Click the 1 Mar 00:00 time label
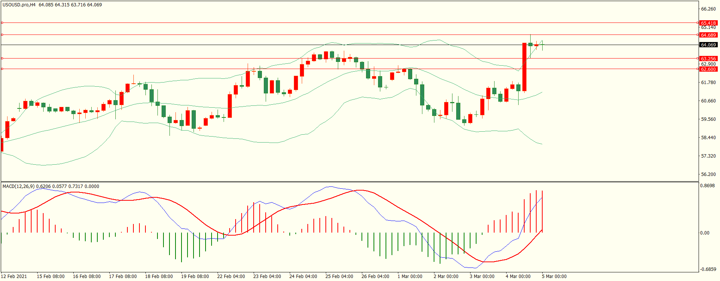This screenshot has width=720, height=281. coord(410,276)
